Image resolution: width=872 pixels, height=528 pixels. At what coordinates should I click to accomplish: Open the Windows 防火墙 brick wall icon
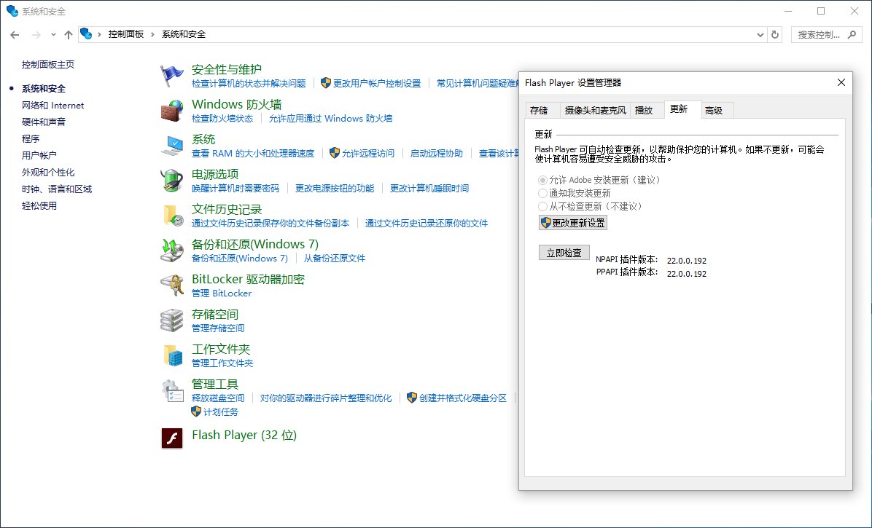(172, 110)
